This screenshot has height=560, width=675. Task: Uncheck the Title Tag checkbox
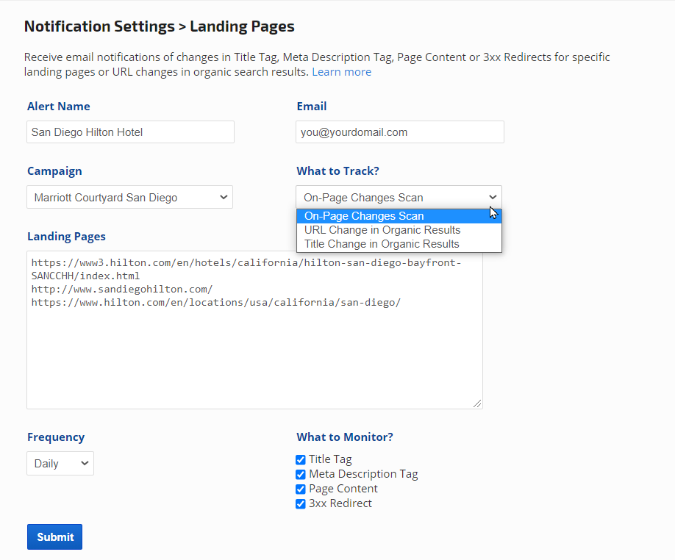[x=301, y=460]
